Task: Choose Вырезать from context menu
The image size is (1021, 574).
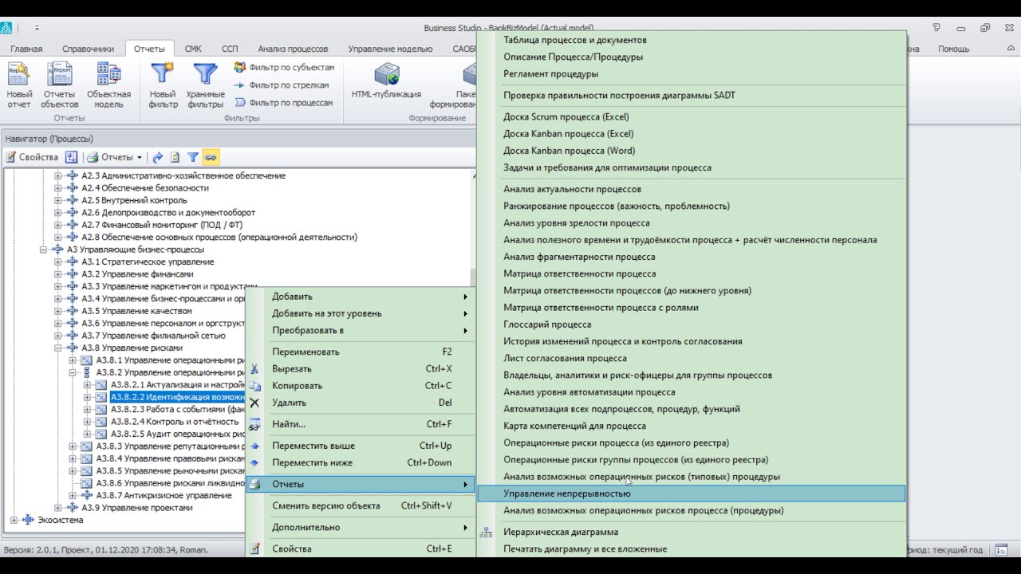Action: pos(361,369)
